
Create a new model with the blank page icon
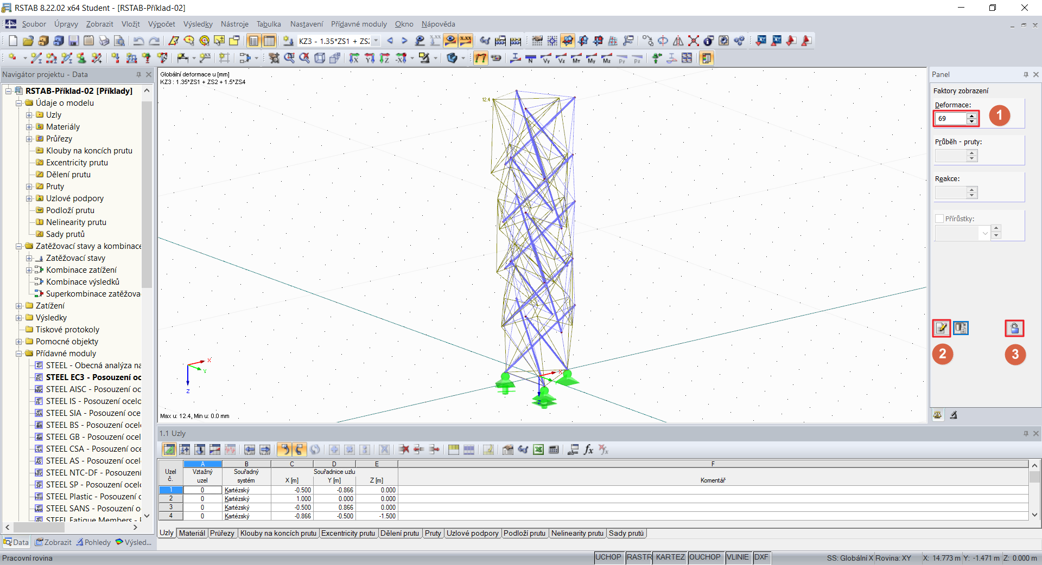click(13, 41)
